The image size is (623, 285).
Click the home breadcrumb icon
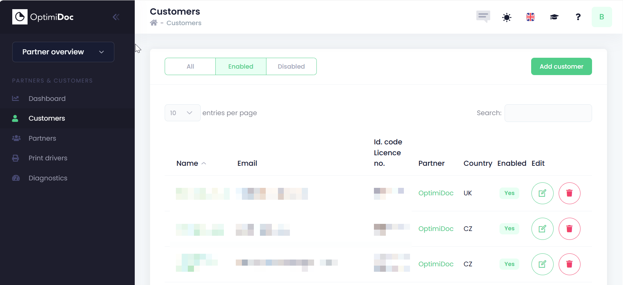tap(154, 23)
